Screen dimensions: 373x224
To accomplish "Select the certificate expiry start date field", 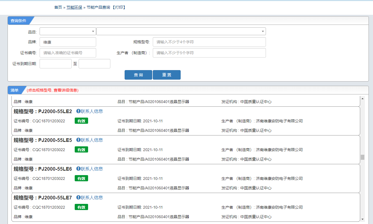I will pyautogui.click(x=55, y=64).
